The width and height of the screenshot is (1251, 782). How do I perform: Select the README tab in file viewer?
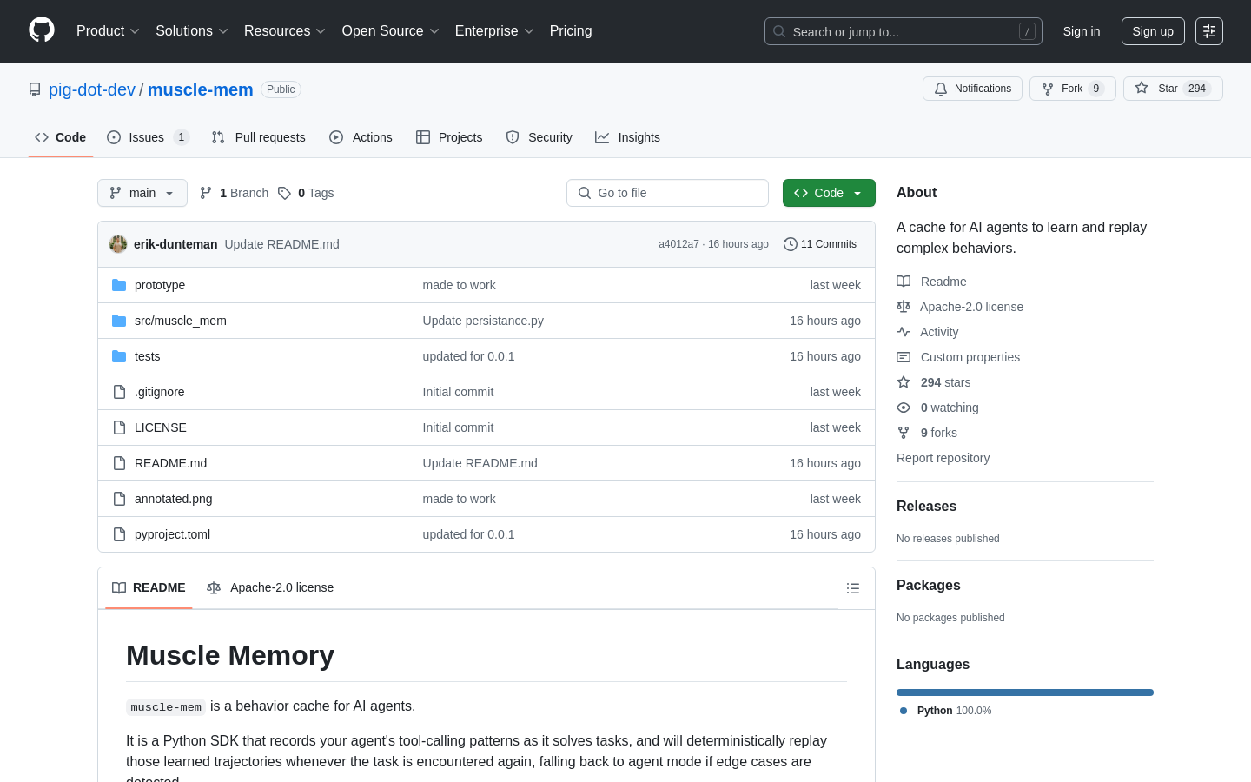[x=149, y=587]
